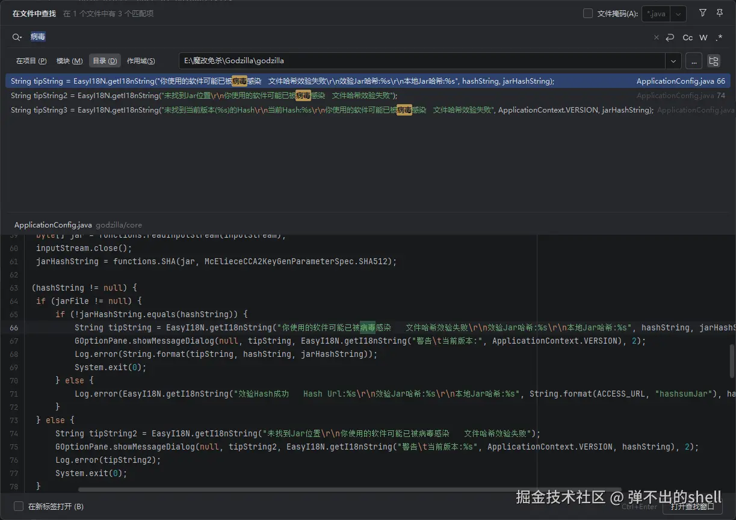The height and width of the screenshot is (520, 736).
Task: Select the 目录(D) scope tab
Action: tap(105, 61)
